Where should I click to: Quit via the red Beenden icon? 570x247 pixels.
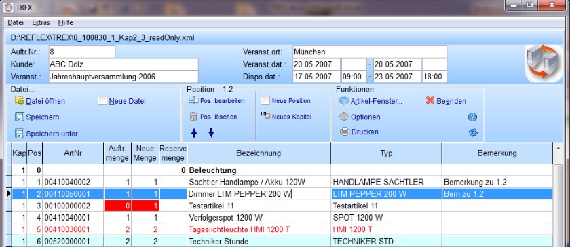(430, 100)
